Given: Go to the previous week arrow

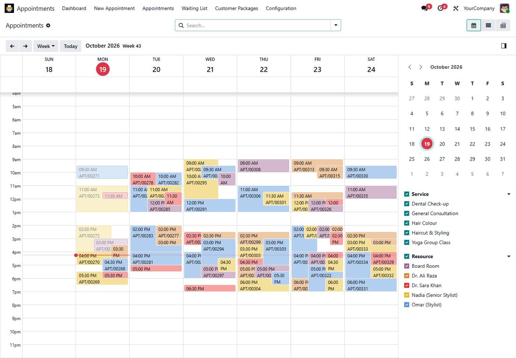Looking at the screenshot, I should click(12, 46).
